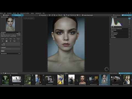
Task: Click the Zurücksetzen reset button
Action: pyautogui.click(x=117, y=15)
